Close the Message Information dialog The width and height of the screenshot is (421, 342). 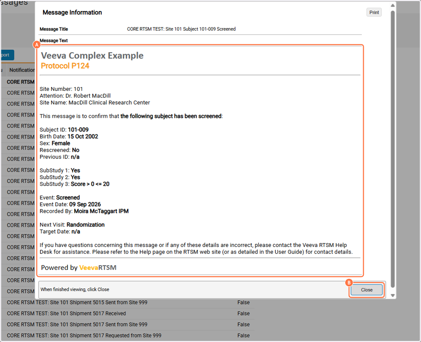(367, 290)
